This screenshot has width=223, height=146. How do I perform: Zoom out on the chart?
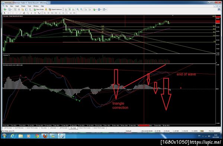pyautogui.click(x=81, y=10)
